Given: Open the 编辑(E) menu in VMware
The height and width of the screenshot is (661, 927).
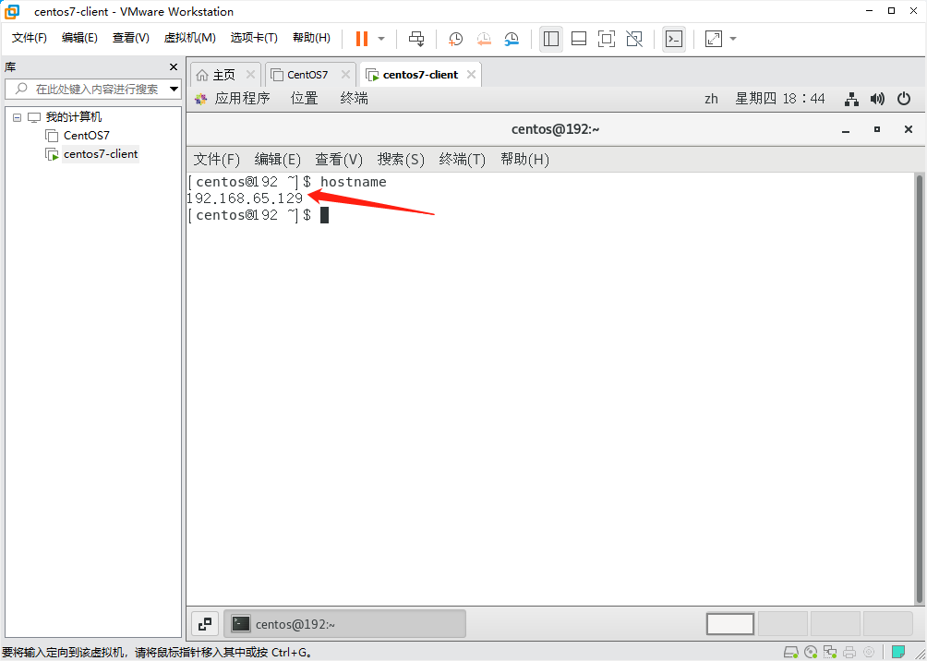Looking at the screenshot, I should click(x=79, y=38).
